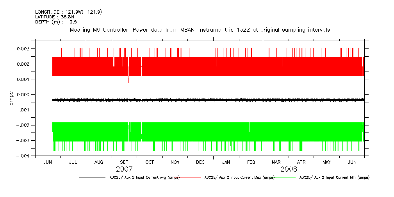Click the DEPTH (m) header line

click(56, 22)
